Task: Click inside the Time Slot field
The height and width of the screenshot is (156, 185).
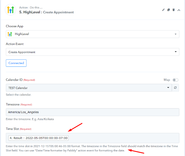Action: pyautogui.click(x=92, y=138)
